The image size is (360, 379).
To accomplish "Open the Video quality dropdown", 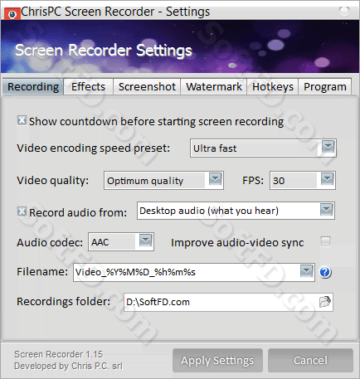I will tap(216, 179).
